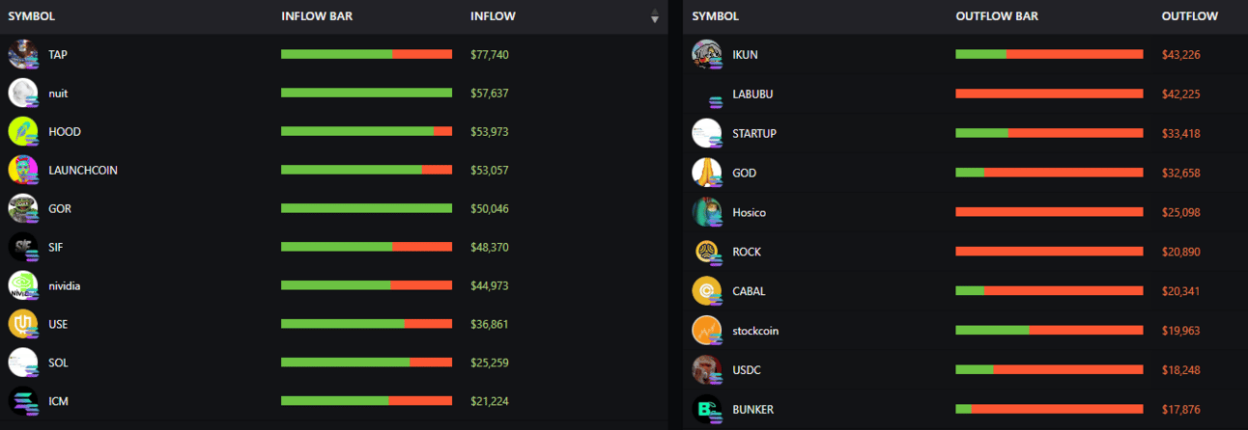The width and height of the screenshot is (1248, 430).
Task: Select the BUNKER symbol name
Action: pos(753,410)
